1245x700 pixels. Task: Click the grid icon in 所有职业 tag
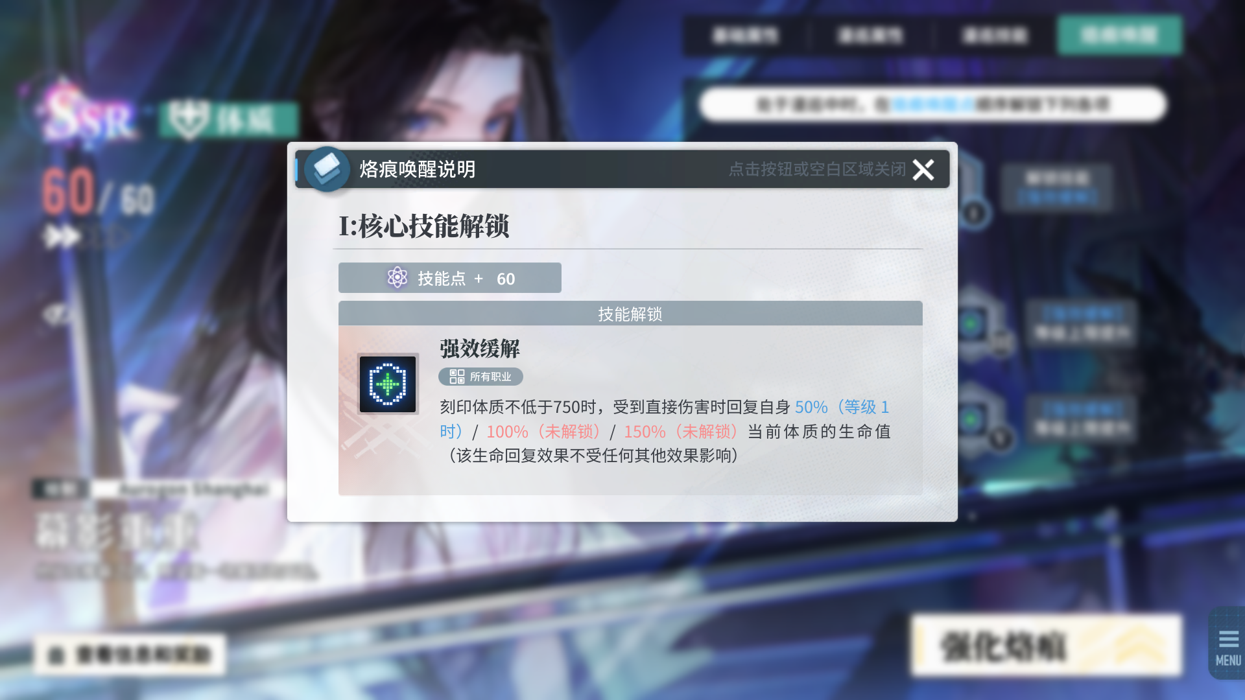[x=456, y=377]
